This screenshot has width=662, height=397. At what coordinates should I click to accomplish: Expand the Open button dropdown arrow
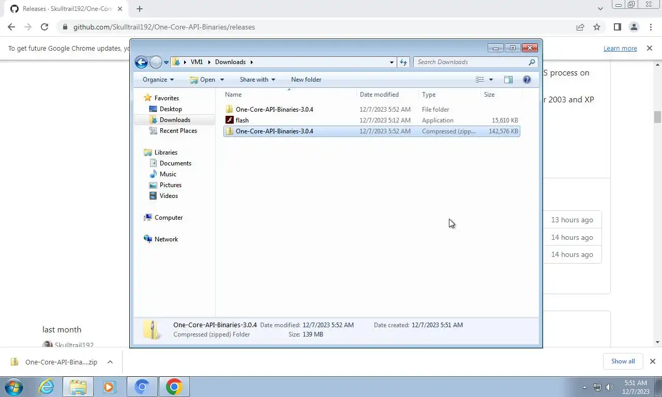[222, 80]
